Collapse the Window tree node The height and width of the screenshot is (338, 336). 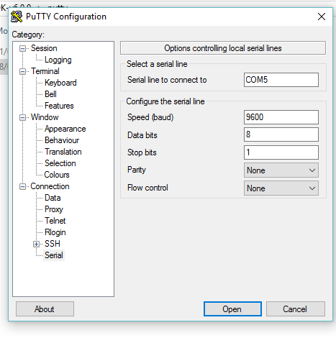click(x=22, y=118)
